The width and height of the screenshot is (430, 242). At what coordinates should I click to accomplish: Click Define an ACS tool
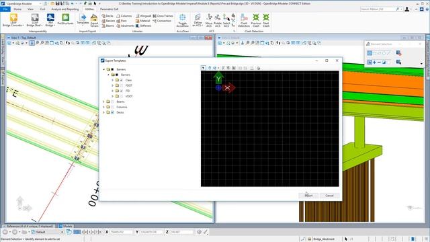point(198,20)
